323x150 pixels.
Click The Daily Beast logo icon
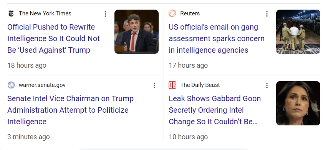[172, 85]
